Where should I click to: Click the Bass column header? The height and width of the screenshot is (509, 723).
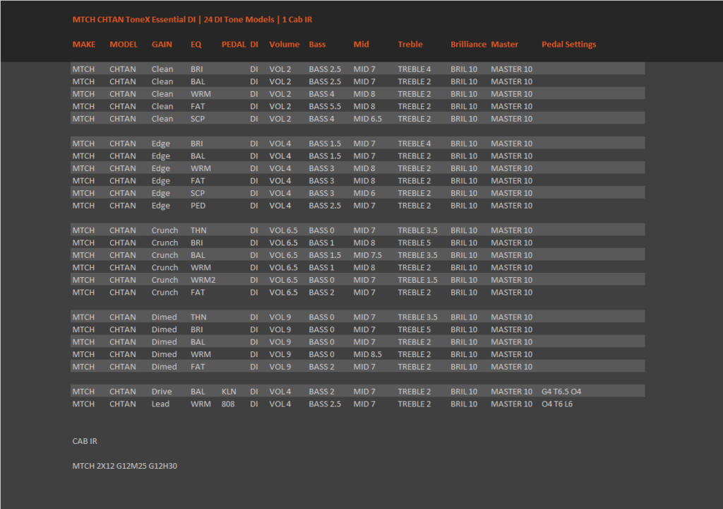[317, 45]
